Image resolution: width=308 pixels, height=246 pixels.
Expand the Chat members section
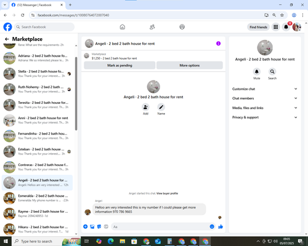(x=265, y=98)
